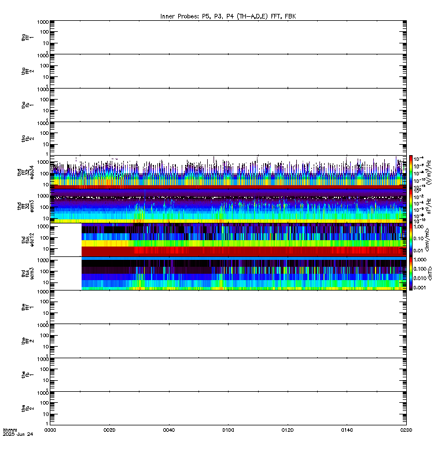Click the 10 tick on the fb 2 axis
The width and height of the screenshot is (434, 463).
click(46, 414)
